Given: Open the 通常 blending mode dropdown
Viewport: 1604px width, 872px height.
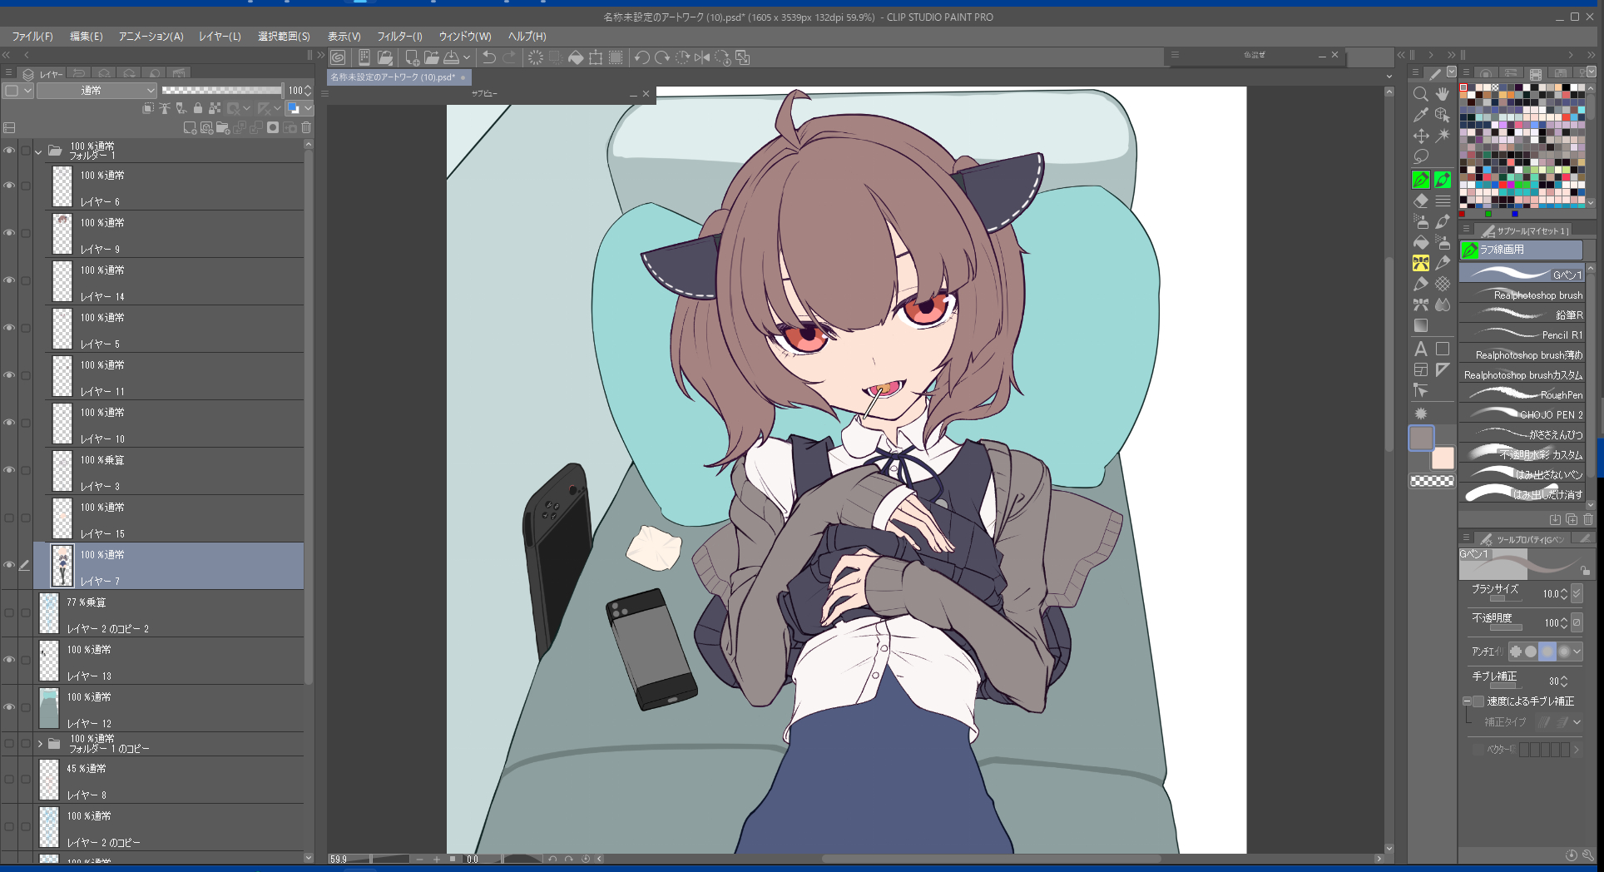Looking at the screenshot, I should coord(97,90).
